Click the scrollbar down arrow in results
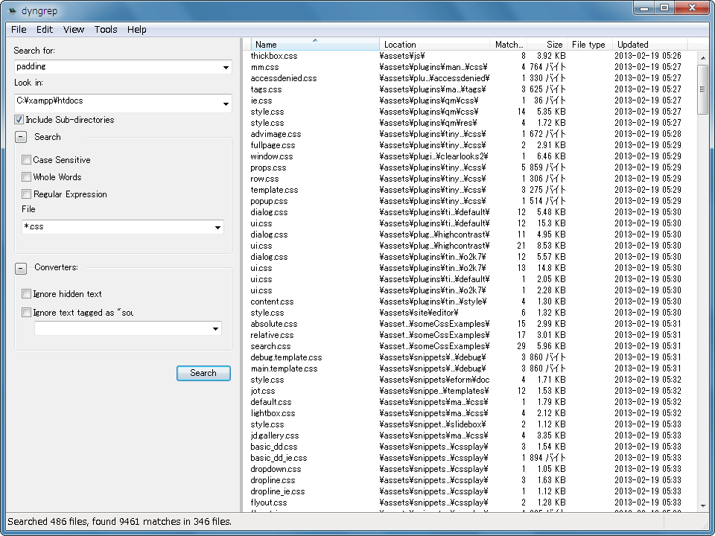 (702, 505)
